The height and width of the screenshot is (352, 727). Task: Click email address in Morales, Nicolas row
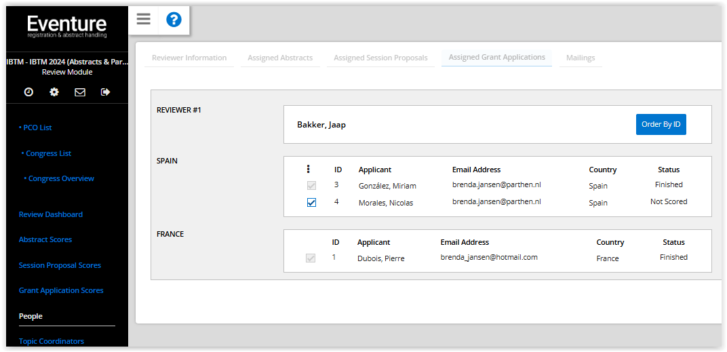click(x=496, y=201)
